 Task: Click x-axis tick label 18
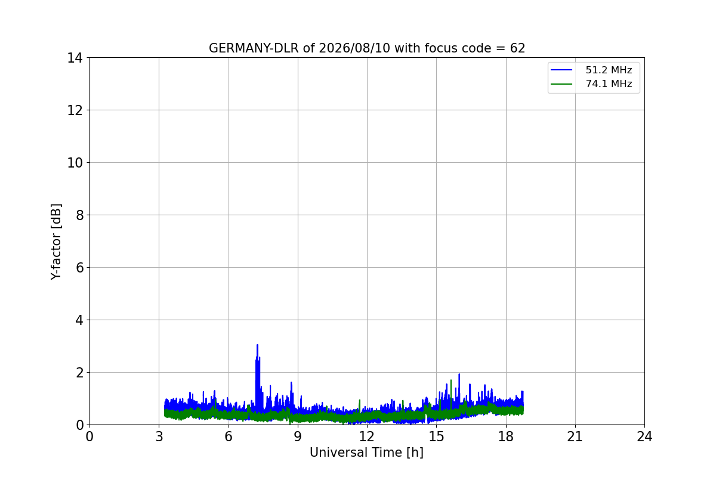tap(506, 436)
